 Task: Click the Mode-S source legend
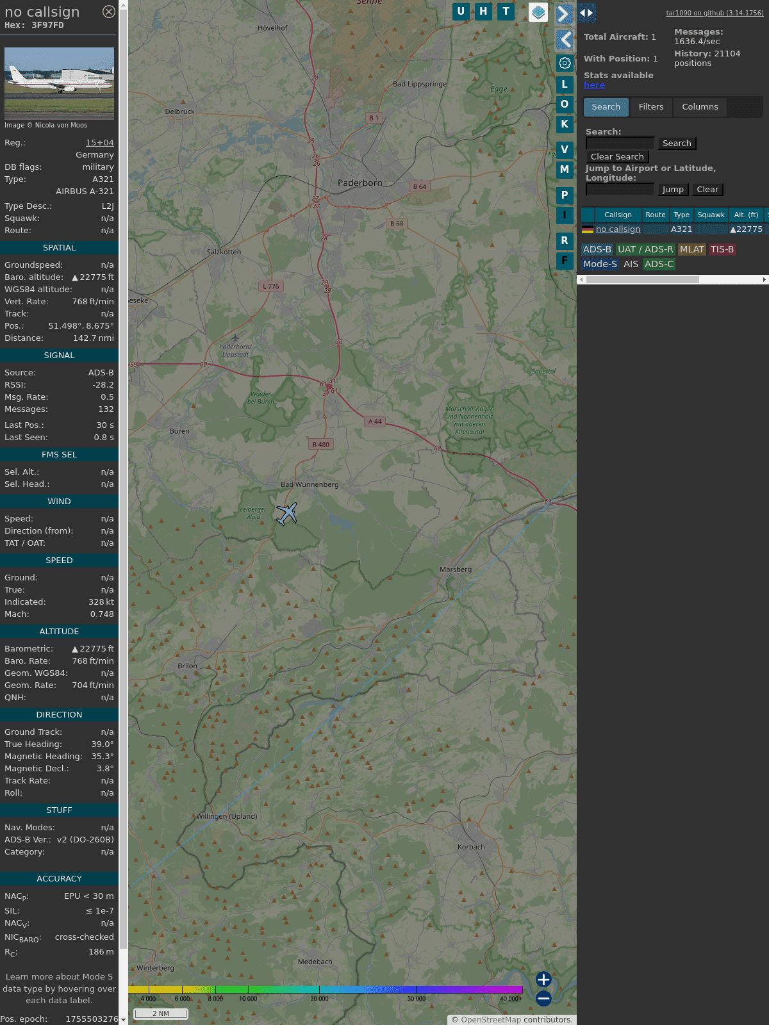pos(600,265)
